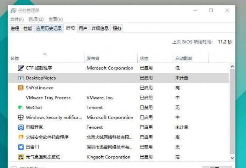Screen dimensions: 246x168
Task: Select the 启动 tab
Action: 70,28
